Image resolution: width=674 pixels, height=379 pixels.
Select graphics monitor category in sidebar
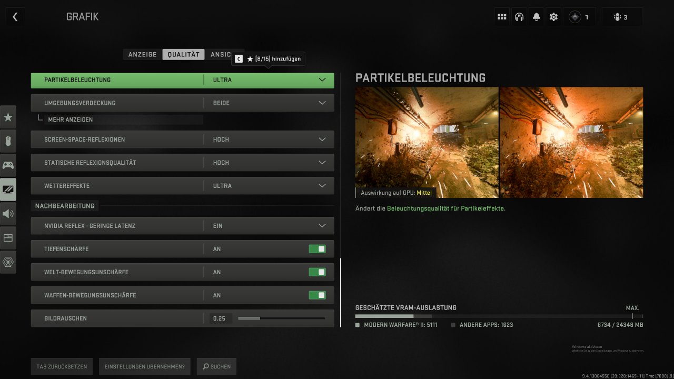tap(8, 189)
